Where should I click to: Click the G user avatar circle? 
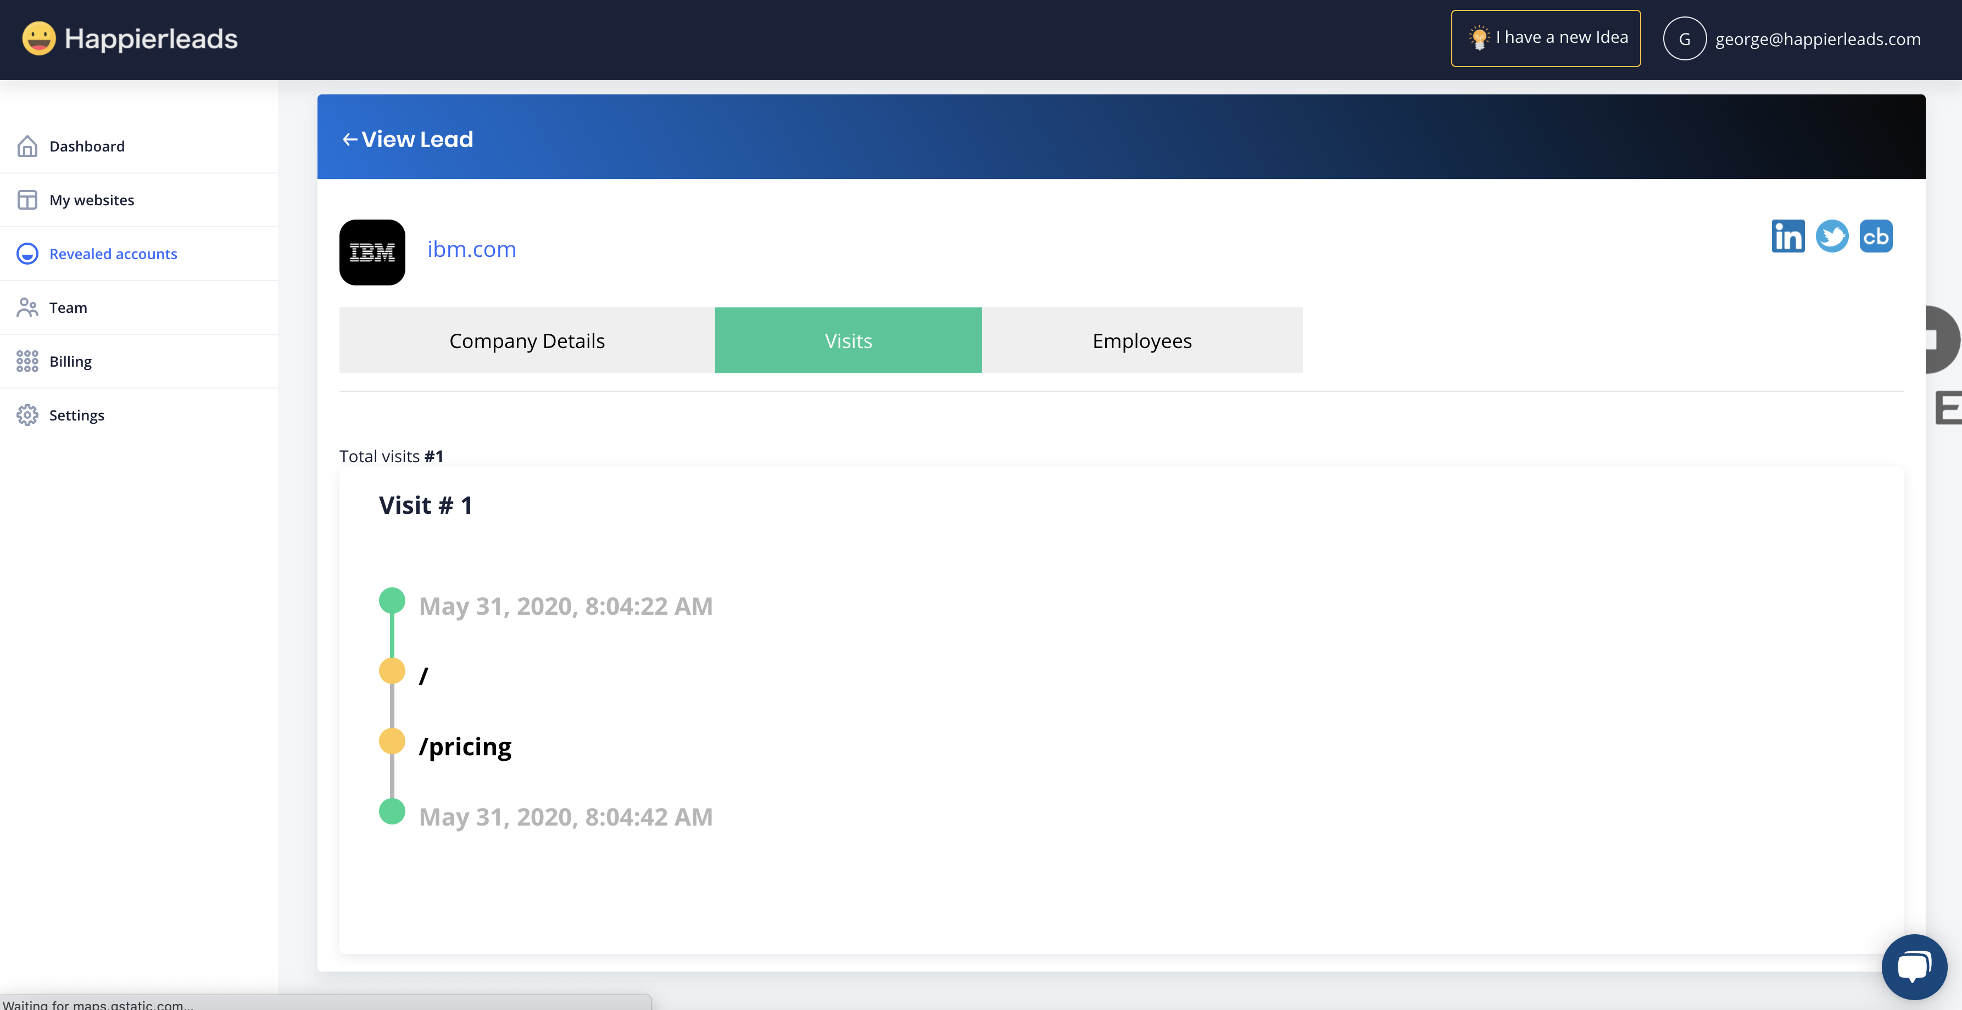1684,39
